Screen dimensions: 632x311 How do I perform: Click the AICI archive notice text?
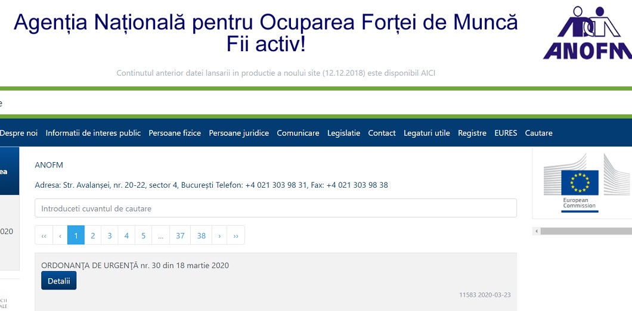275,73
